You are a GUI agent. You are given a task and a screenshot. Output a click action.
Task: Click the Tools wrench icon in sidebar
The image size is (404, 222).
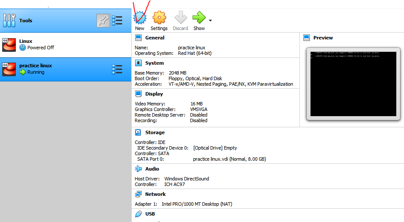pos(9,20)
